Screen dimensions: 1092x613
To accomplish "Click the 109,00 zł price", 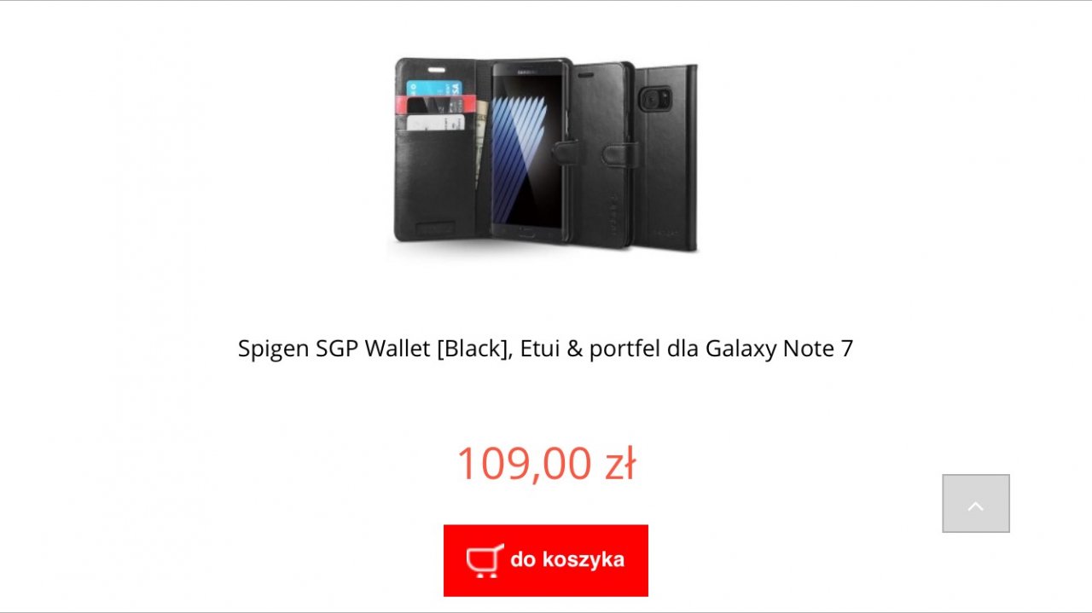I will click(x=546, y=463).
